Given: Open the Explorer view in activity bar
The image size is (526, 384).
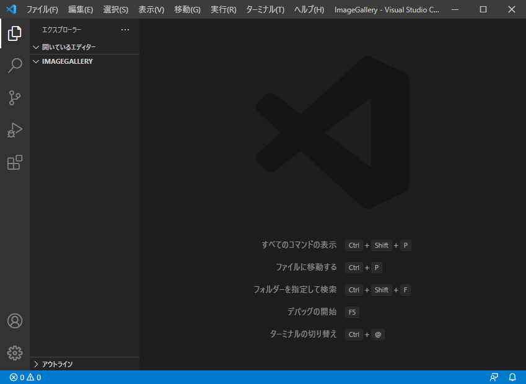Looking at the screenshot, I should tap(15, 33).
